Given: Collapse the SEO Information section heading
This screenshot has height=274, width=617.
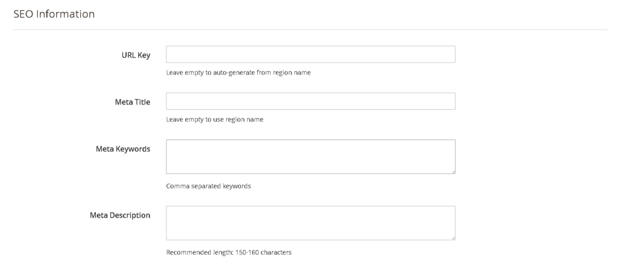Looking at the screenshot, I should click(x=54, y=14).
